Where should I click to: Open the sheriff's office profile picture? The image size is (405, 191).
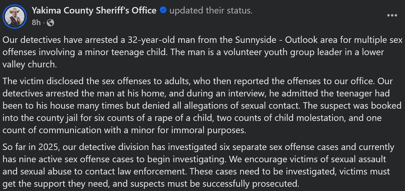point(15,17)
